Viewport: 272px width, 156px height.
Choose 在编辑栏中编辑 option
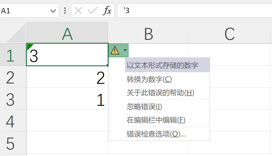point(156,120)
